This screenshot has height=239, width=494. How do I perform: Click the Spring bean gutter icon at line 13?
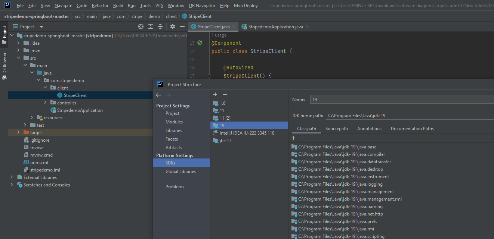[200, 43]
